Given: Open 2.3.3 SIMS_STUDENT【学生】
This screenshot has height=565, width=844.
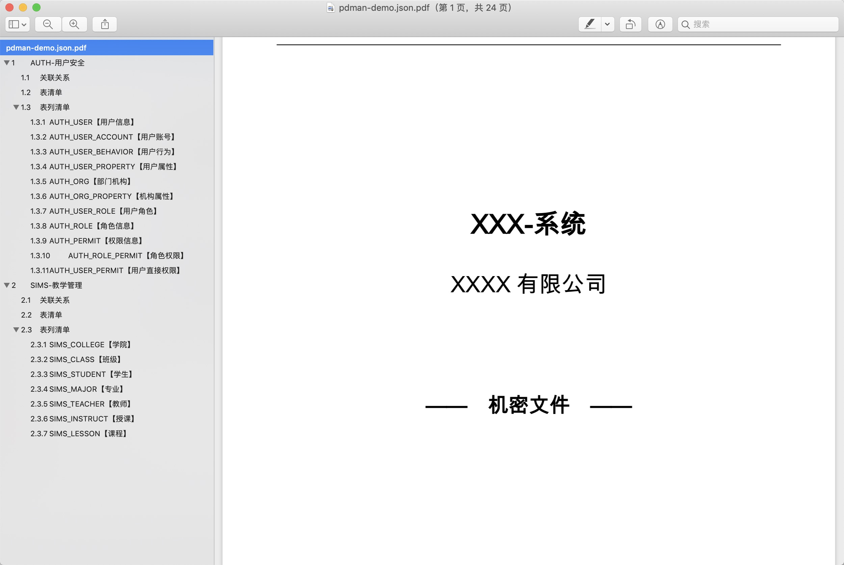Looking at the screenshot, I should click(x=82, y=374).
